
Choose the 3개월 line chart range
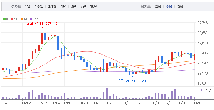(52, 6)
